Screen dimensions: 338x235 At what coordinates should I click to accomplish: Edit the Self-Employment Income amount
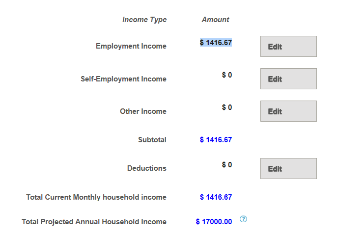click(288, 79)
